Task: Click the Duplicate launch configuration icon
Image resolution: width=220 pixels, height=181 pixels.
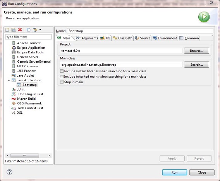Action: (14, 30)
